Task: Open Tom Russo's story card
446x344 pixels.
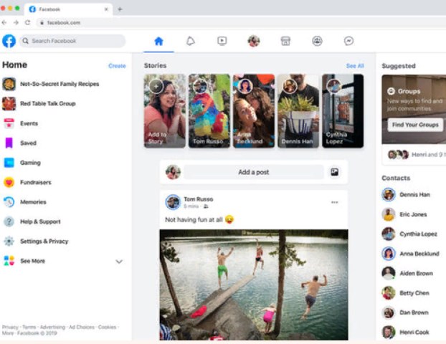Action: pyautogui.click(x=209, y=111)
